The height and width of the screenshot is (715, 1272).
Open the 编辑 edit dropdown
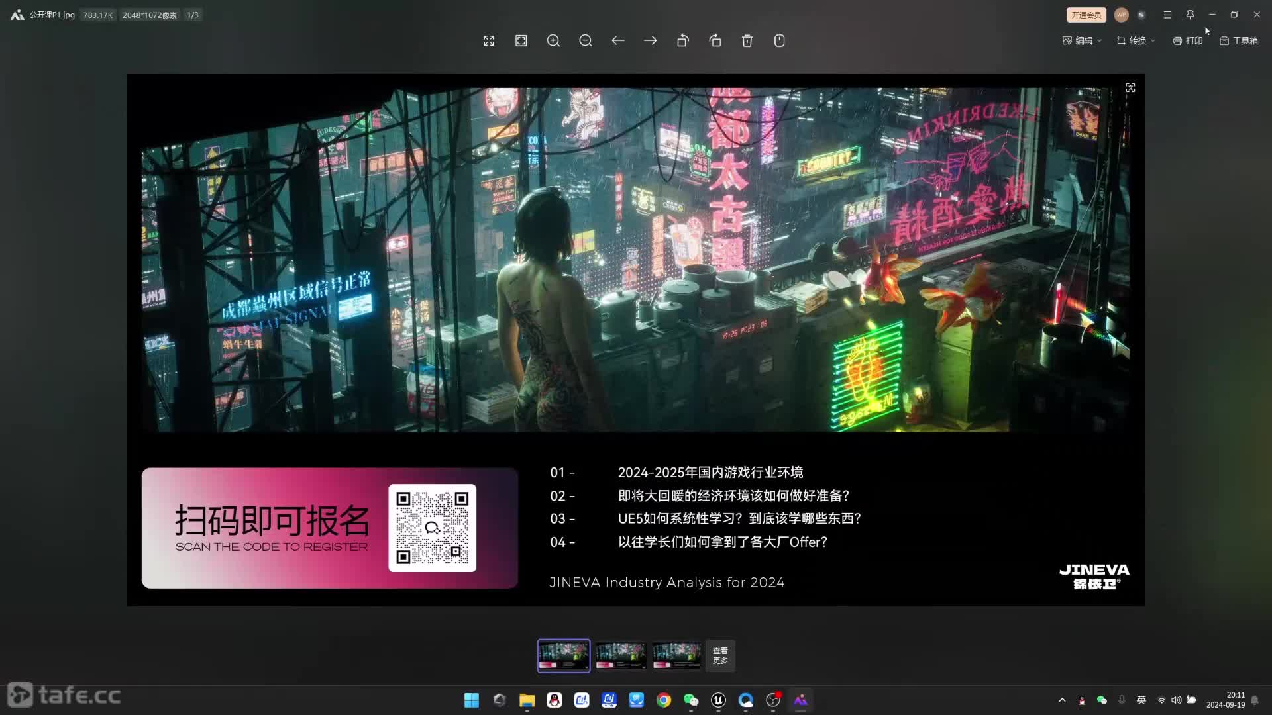pos(1082,41)
